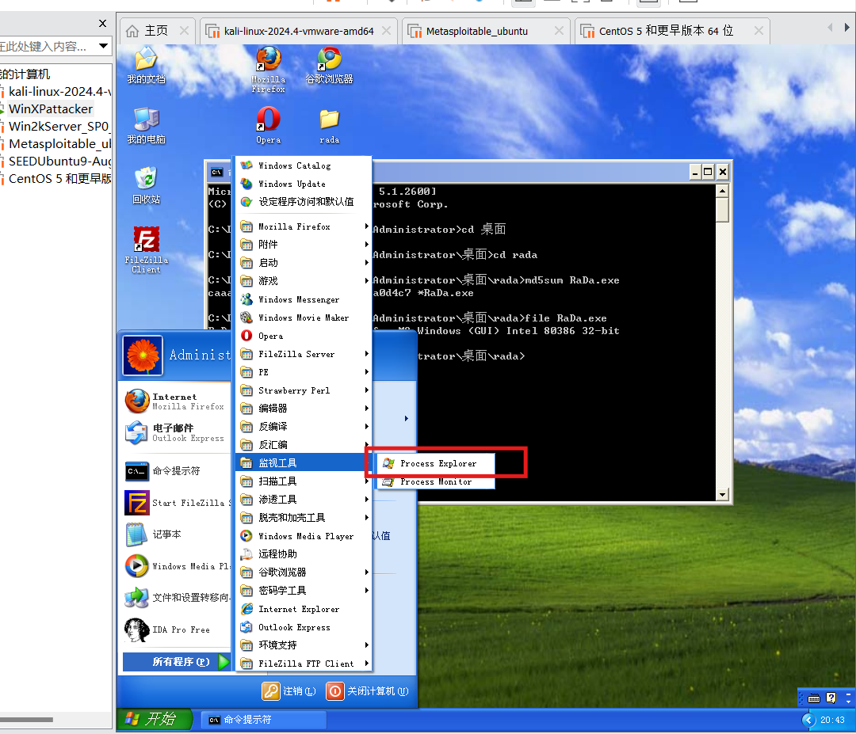Viewport: 856px width, 734px height.
Task: Open Start FileZilla Server in Start menu
Action: [177, 503]
